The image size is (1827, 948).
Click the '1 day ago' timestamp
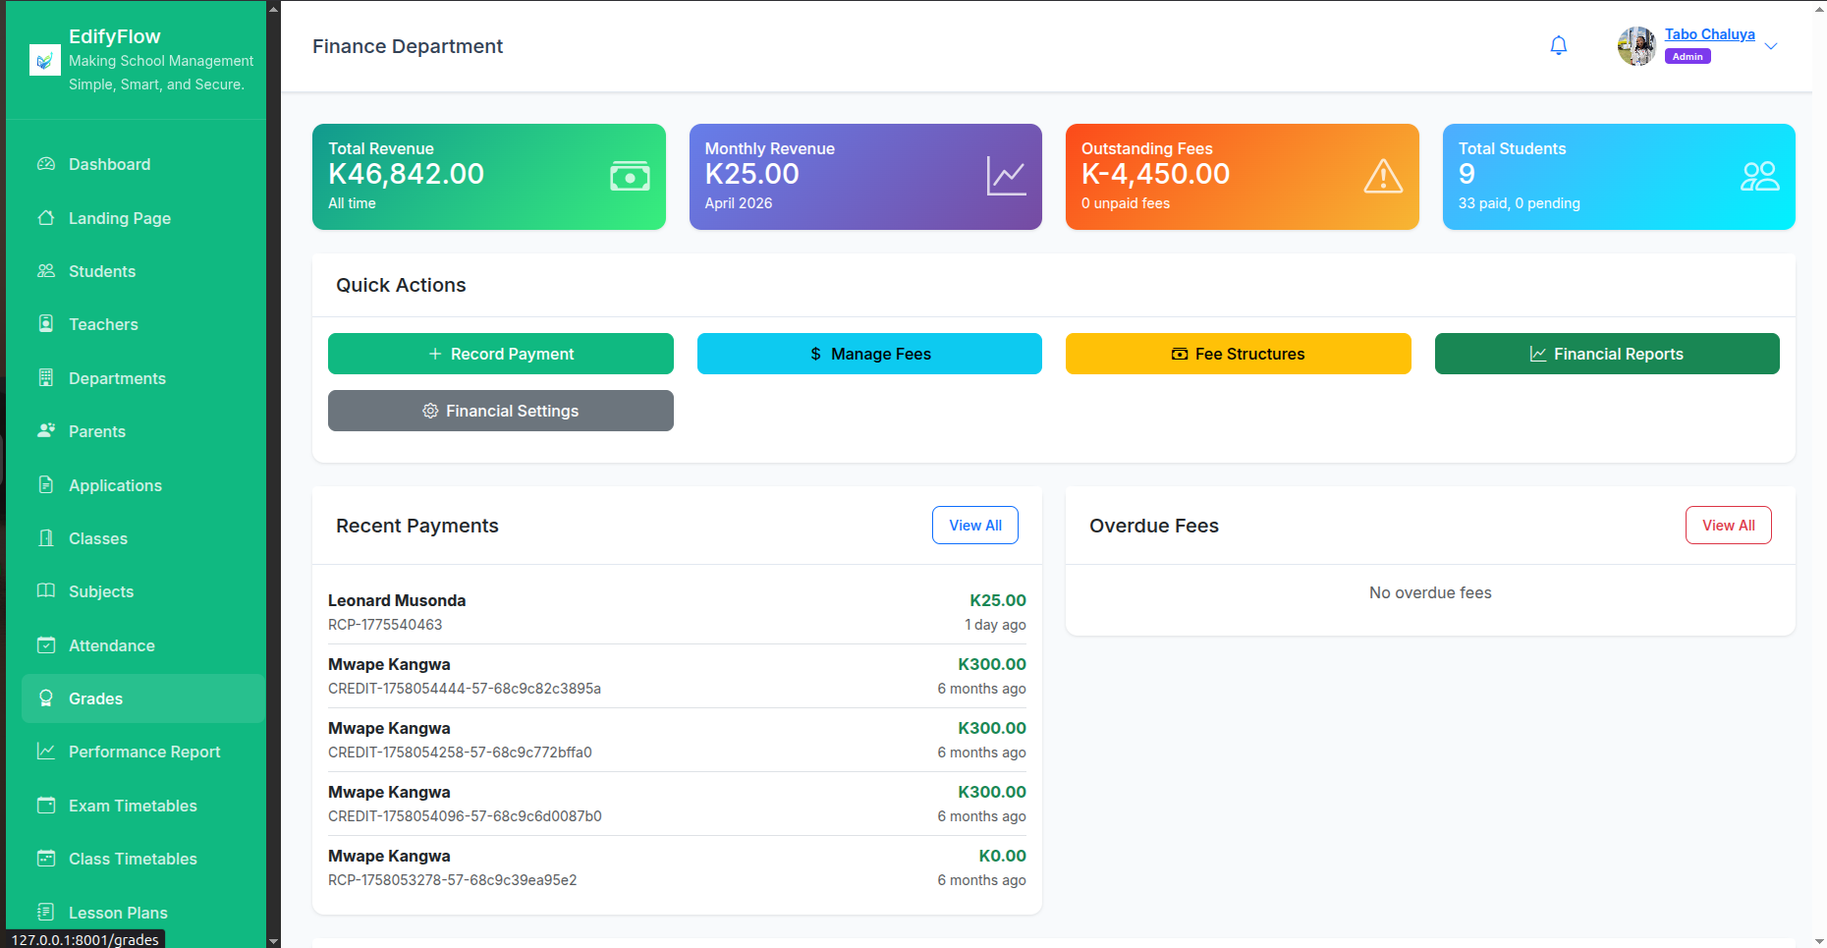995,625
